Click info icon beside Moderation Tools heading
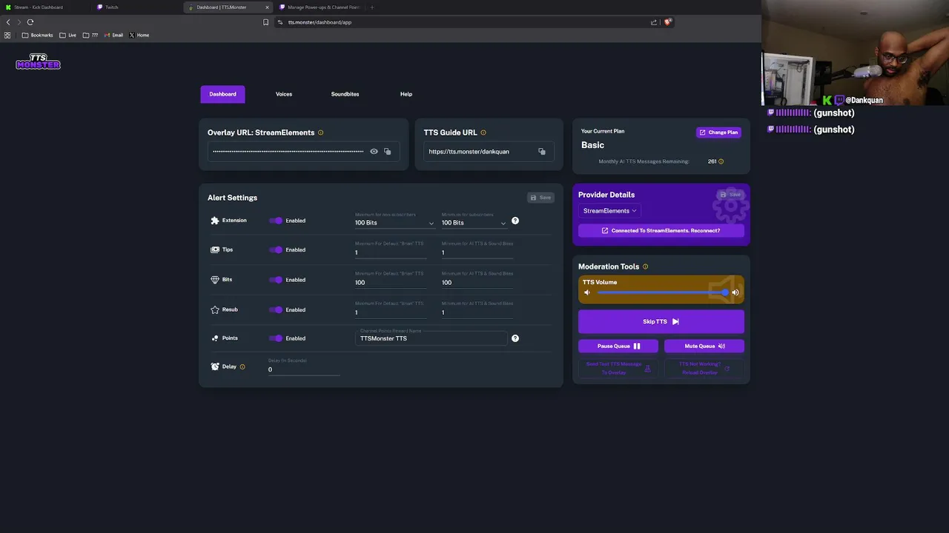 [645, 266]
